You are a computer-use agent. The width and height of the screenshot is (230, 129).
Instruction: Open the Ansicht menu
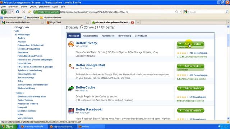[24, 7]
